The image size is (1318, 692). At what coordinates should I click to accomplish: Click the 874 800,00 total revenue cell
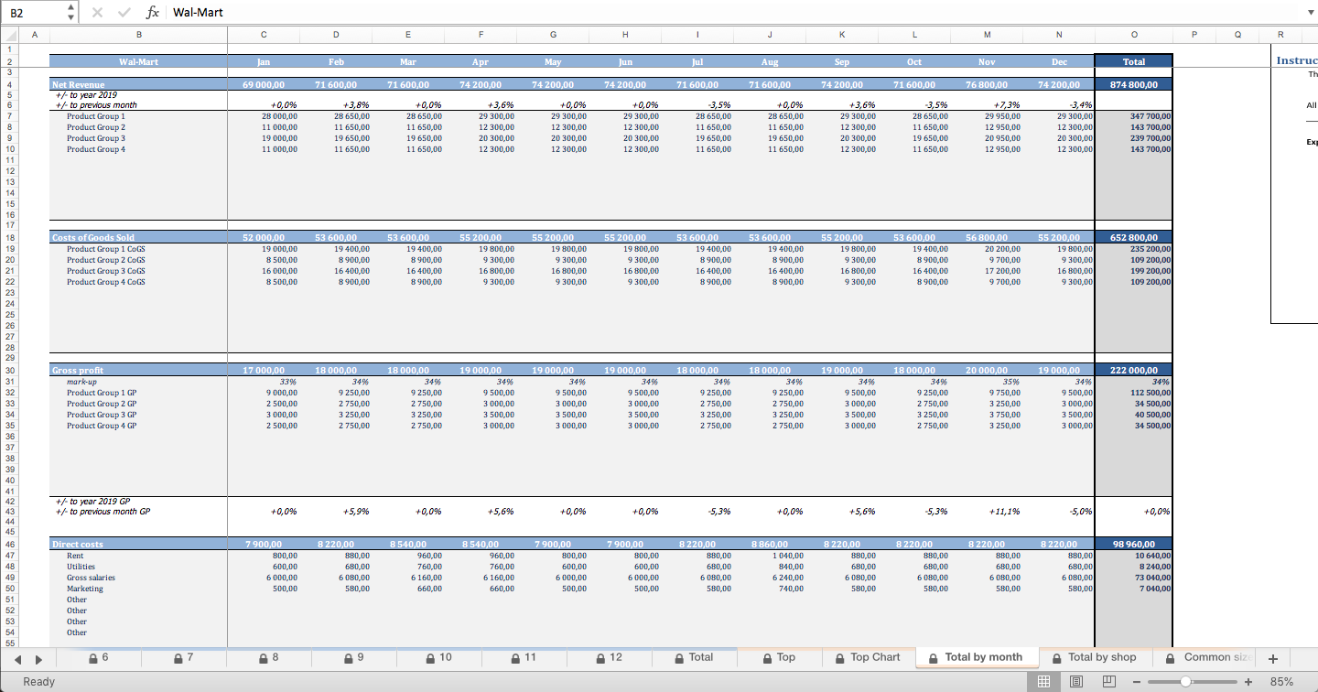[1133, 84]
